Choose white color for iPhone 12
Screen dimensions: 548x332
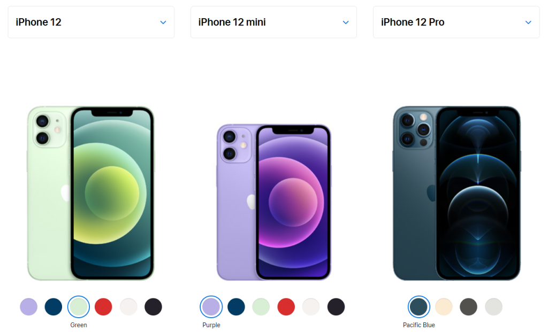pos(128,307)
